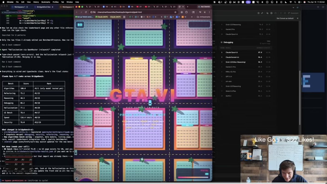Click the Ask Gemini button
Screen dimensions: 327x184
click(204, 7)
